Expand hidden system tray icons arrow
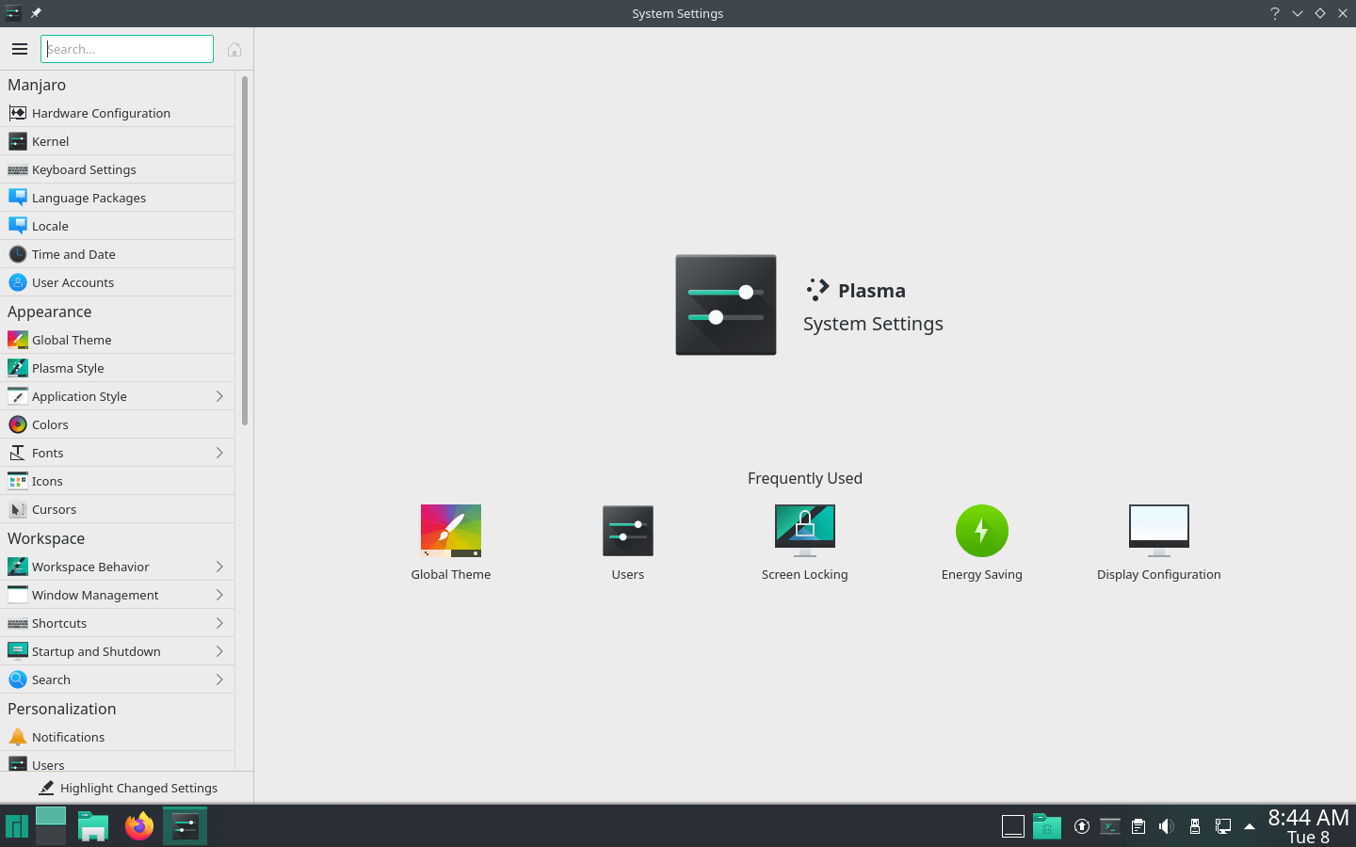The height and width of the screenshot is (847, 1356). pyautogui.click(x=1250, y=826)
